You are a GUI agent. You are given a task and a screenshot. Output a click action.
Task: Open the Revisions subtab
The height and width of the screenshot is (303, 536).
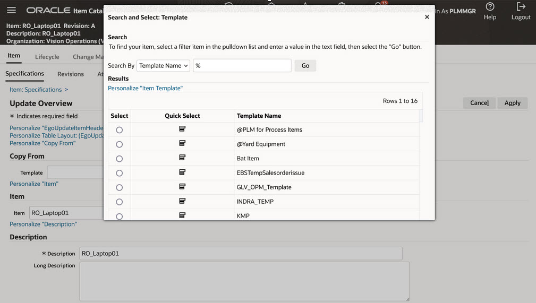coord(71,74)
